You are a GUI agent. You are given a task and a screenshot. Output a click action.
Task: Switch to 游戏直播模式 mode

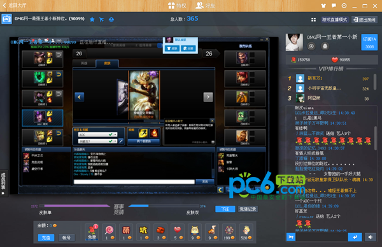point(334,20)
